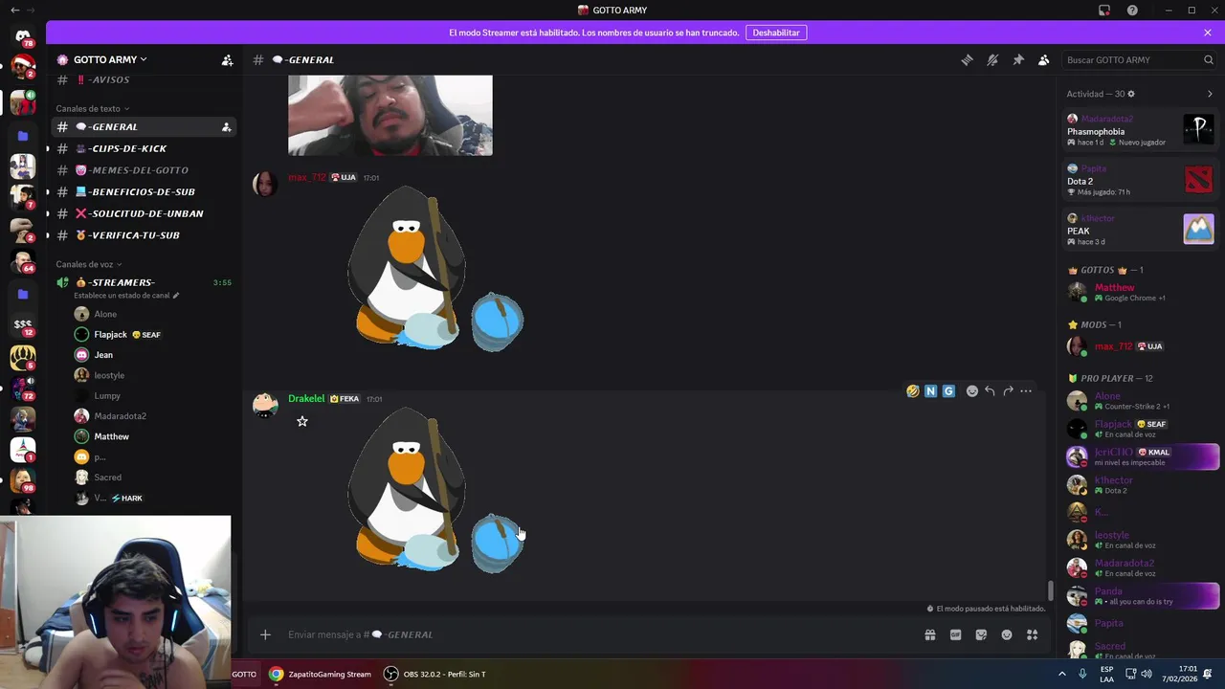Image resolution: width=1225 pixels, height=689 pixels.
Task: Expand the Actividad panel arrow
Action: point(1210,94)
